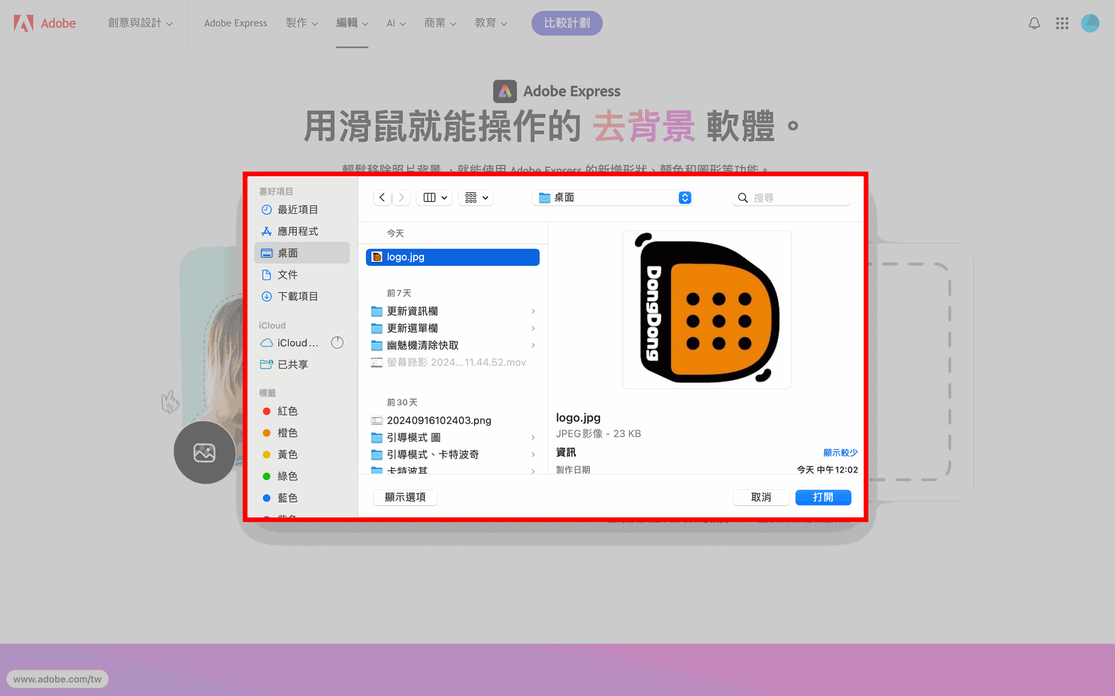
Task: Click 比較計劃 button
Action: (x=567, y=23)
